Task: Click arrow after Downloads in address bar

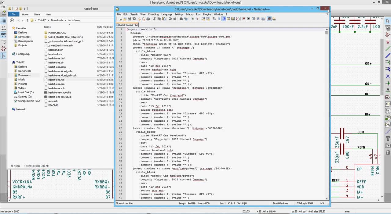Action: tap(65, 20)
